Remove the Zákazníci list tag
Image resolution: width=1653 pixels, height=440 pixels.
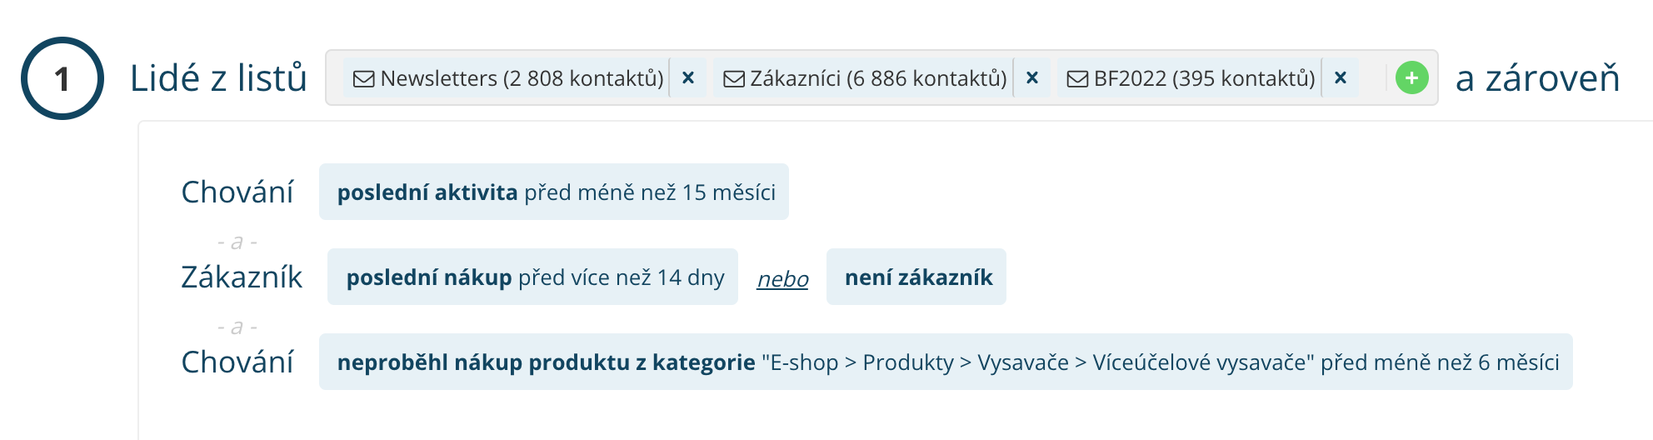pyautogui.click(x=1031, y=78)
